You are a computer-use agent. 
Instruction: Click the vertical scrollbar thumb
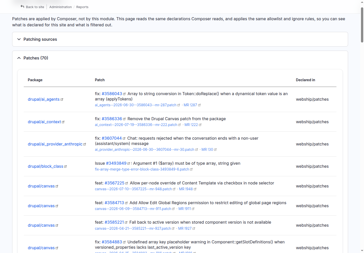tap(362, 25)
